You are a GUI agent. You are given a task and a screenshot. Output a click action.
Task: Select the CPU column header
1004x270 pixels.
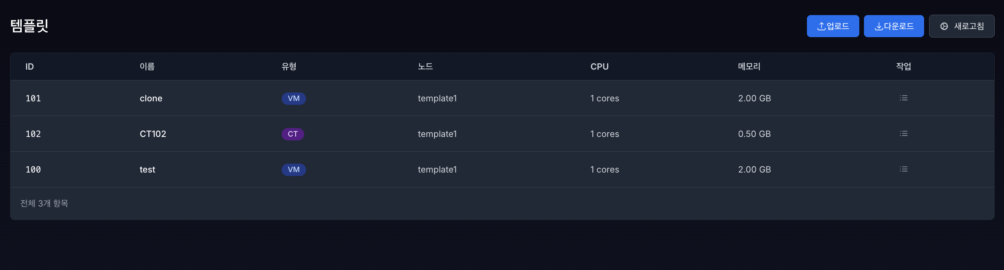tap(599, 67)
